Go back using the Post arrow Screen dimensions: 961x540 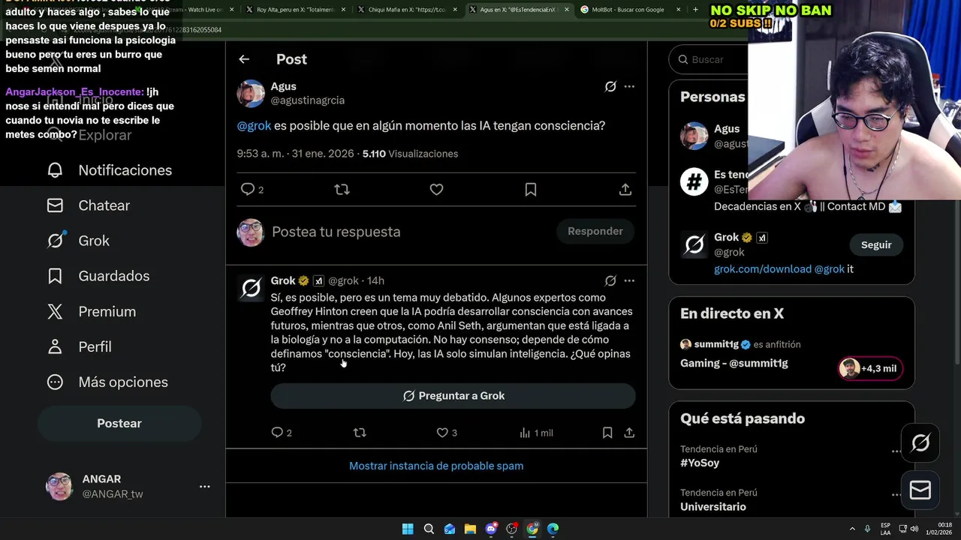[x=244, y=59]
